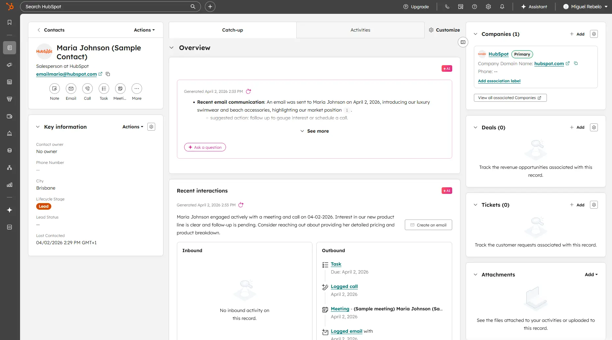Viewport: 612px width, 340px height.
Task: Click View all associated Companies
Action: click(510, 98)
